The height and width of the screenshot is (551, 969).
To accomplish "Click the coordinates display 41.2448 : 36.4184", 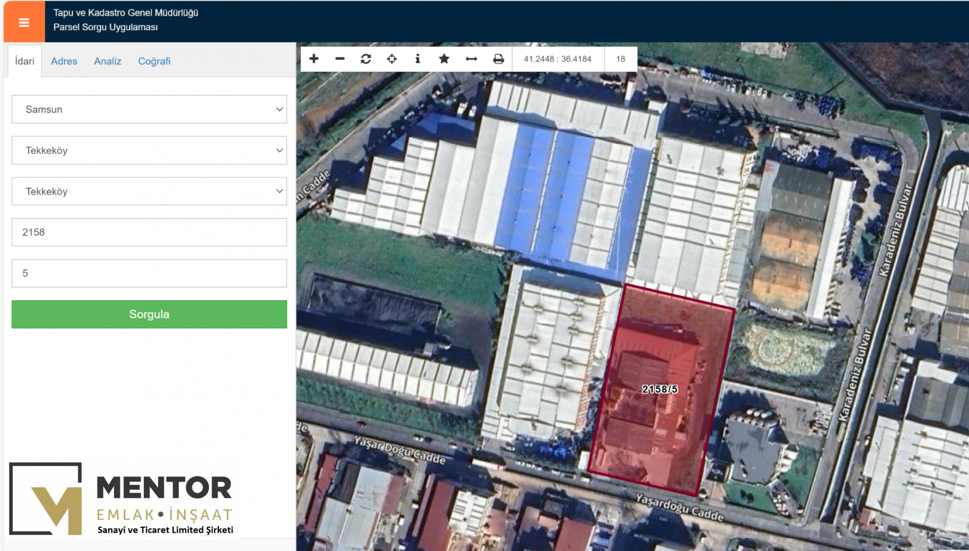I will 558,59.
